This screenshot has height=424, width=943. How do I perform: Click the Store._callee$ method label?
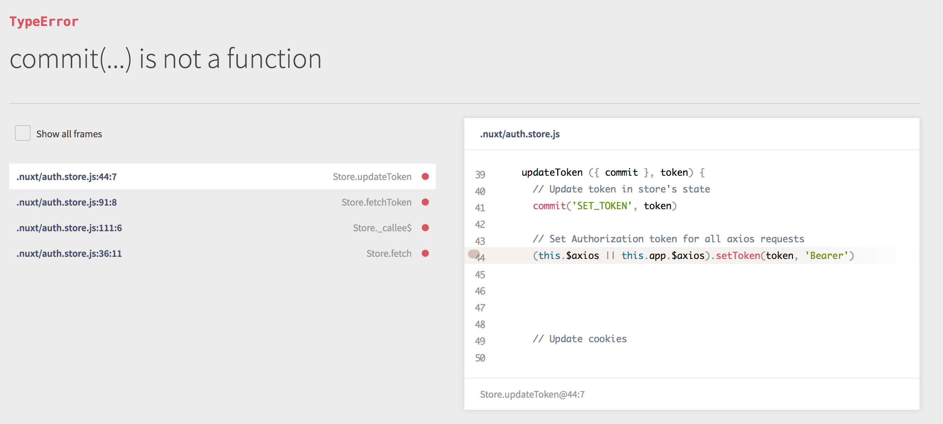coord(382,228)
